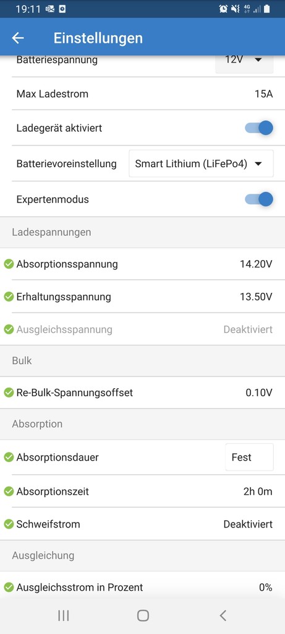Image resolution: width=285 pixels, height=634 pixels.
Task: Open the Absorptionszeit 2h 0m entry
Action: tap(142, 492)
